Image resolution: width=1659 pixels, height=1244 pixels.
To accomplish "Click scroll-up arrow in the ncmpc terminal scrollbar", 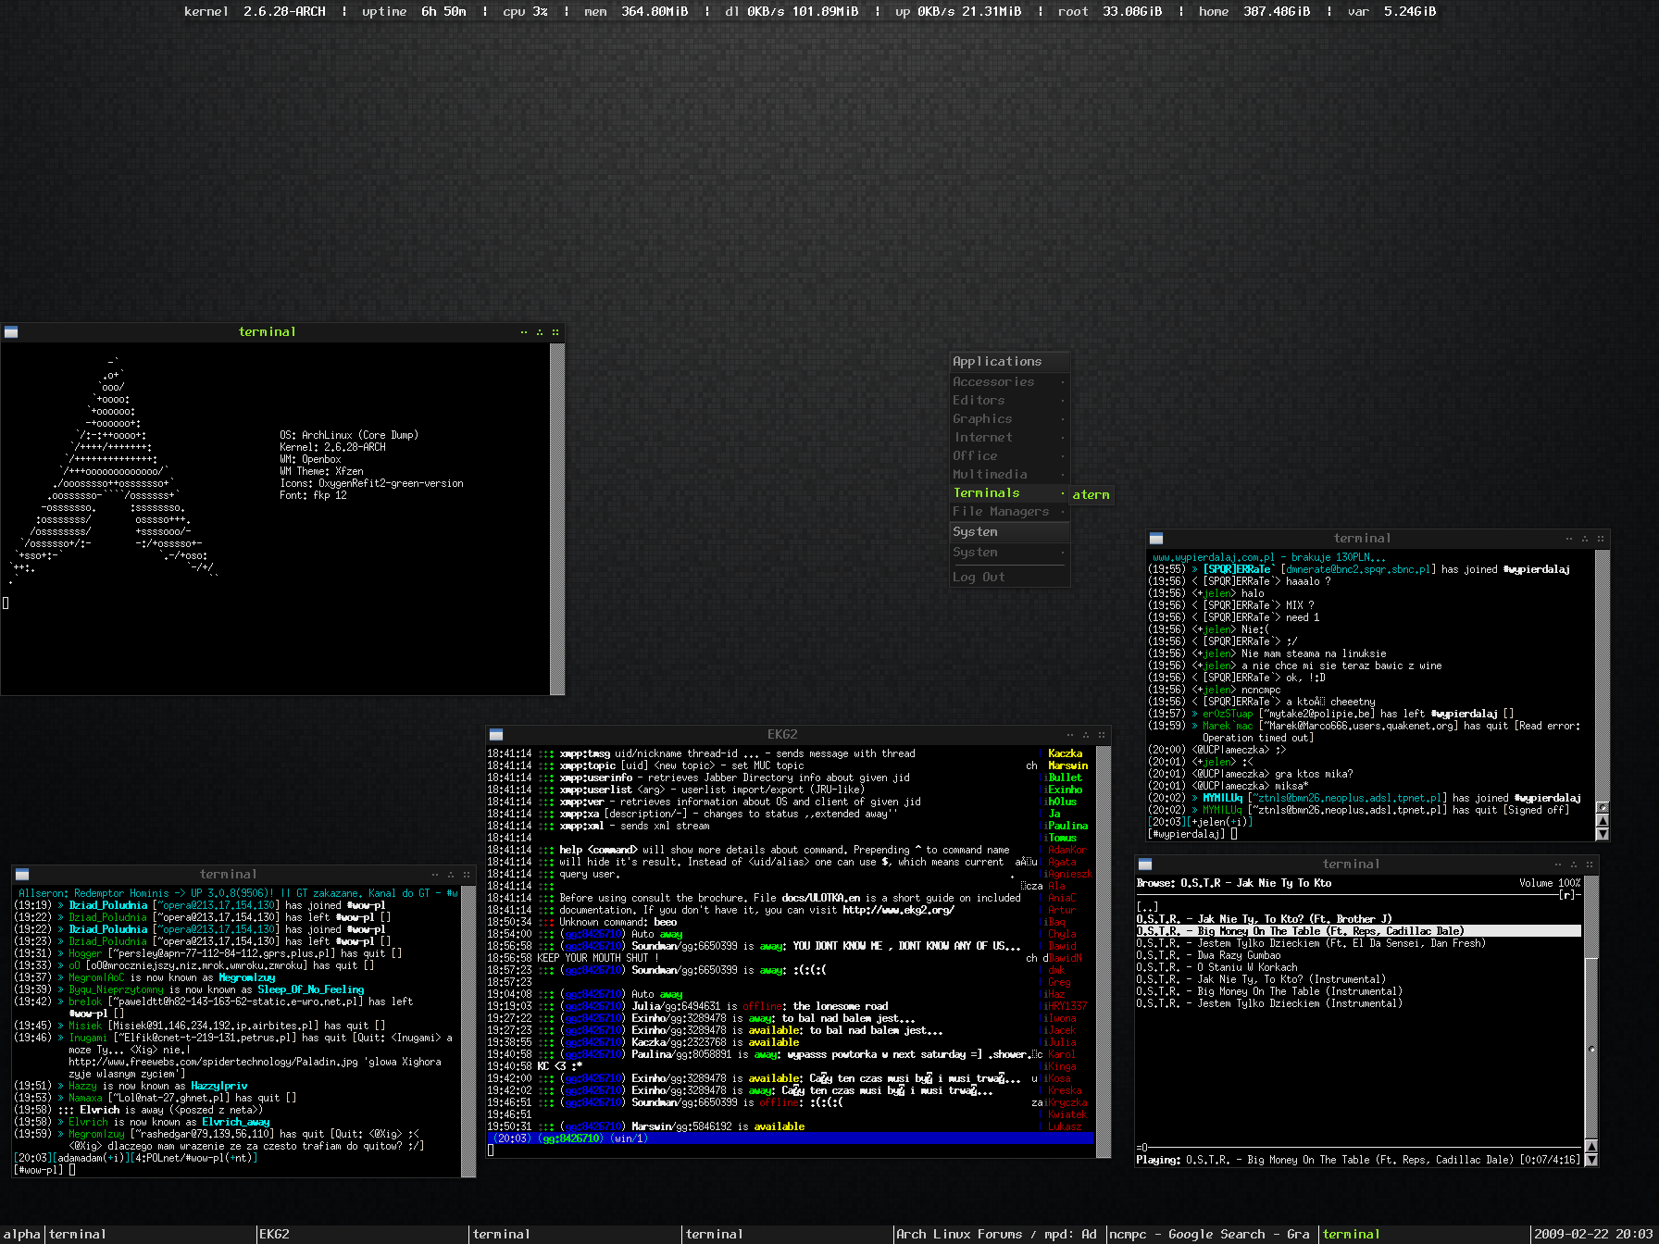I will point(1591,1147).
